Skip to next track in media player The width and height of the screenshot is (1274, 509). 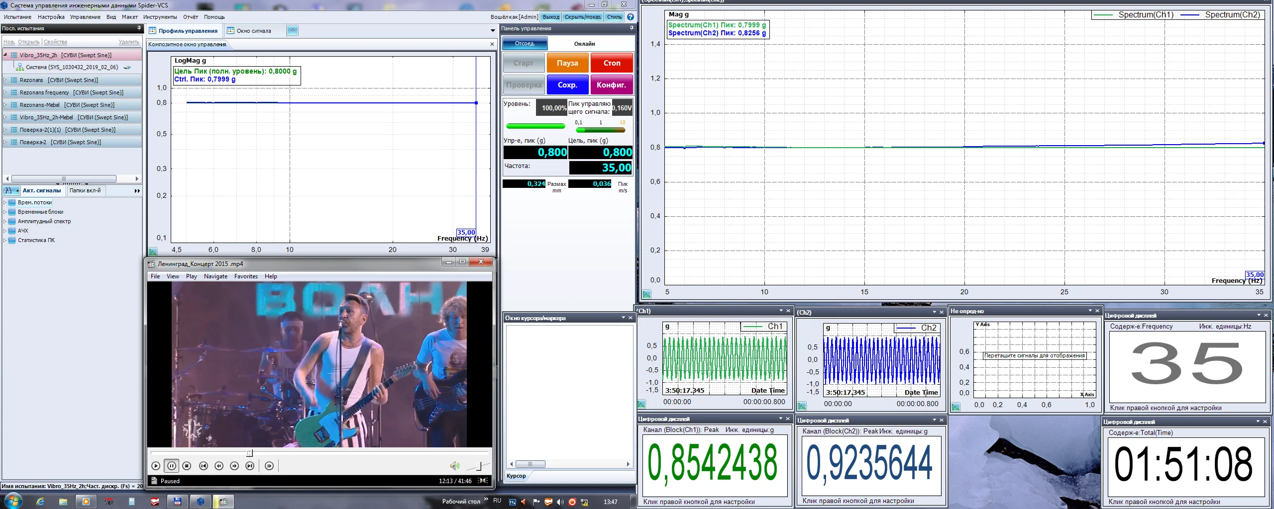coord(250,466)
